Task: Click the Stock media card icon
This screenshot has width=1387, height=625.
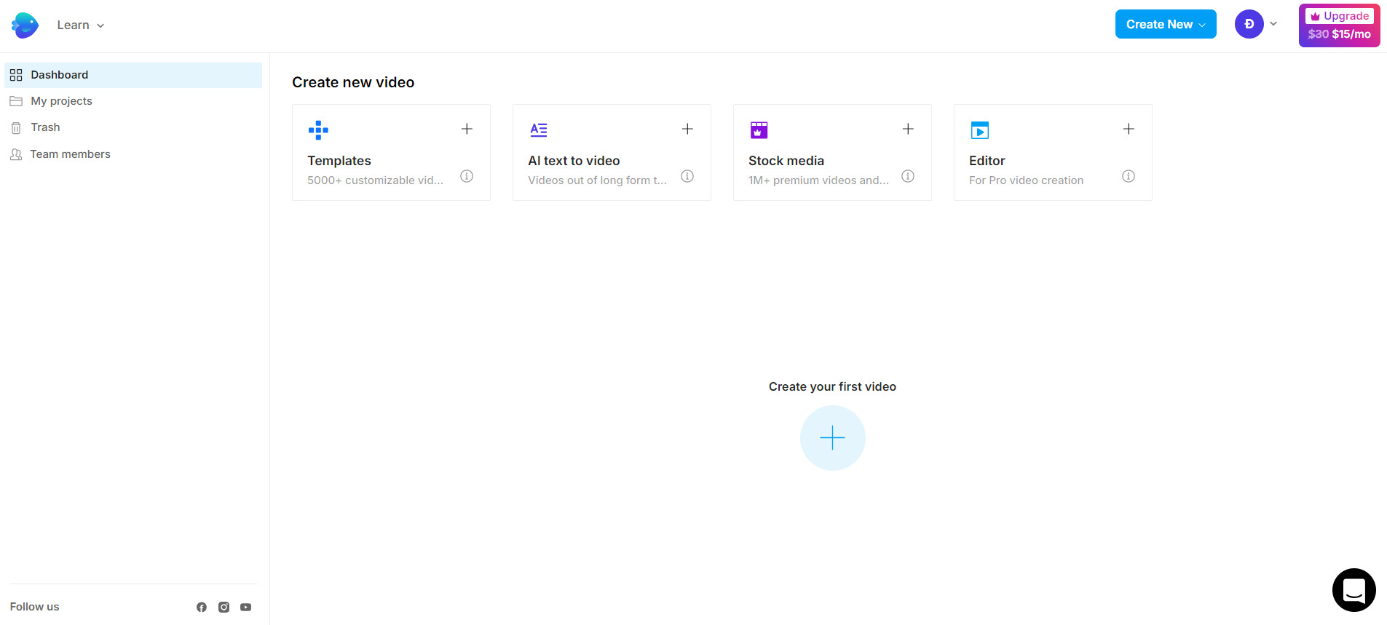Action: pyautogui.click(x=759, y=130)
